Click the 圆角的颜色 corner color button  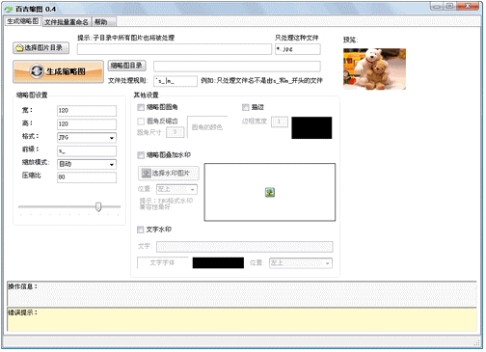point(207,127)
